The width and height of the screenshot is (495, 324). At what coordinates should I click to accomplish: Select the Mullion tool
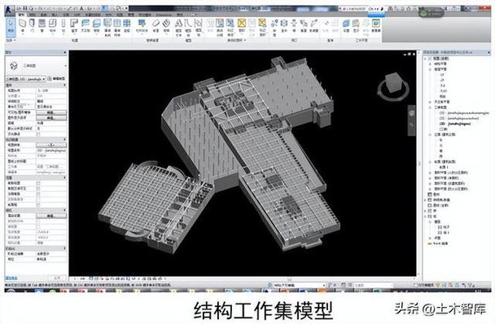[x=127, y=25]
